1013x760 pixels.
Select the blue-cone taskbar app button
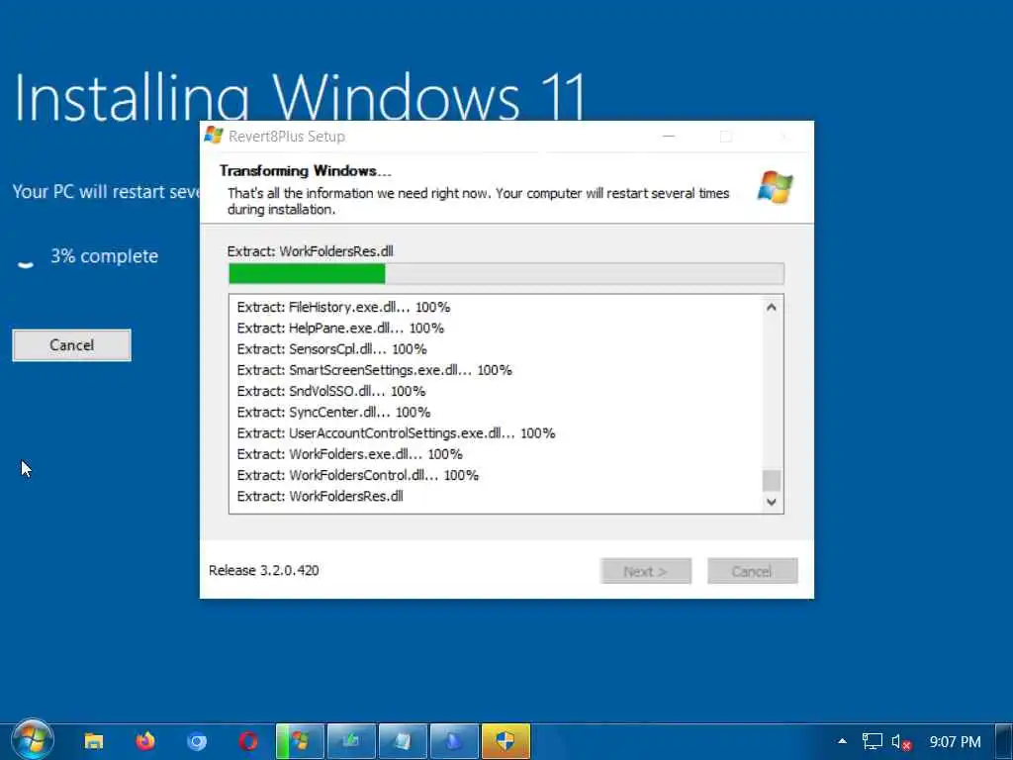454,740
